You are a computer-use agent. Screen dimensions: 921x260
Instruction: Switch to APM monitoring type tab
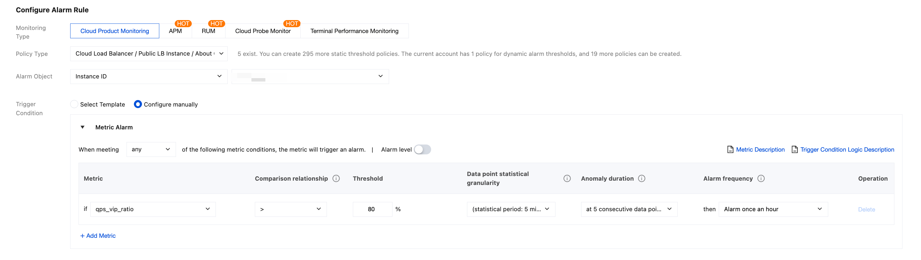coord(175,31)
